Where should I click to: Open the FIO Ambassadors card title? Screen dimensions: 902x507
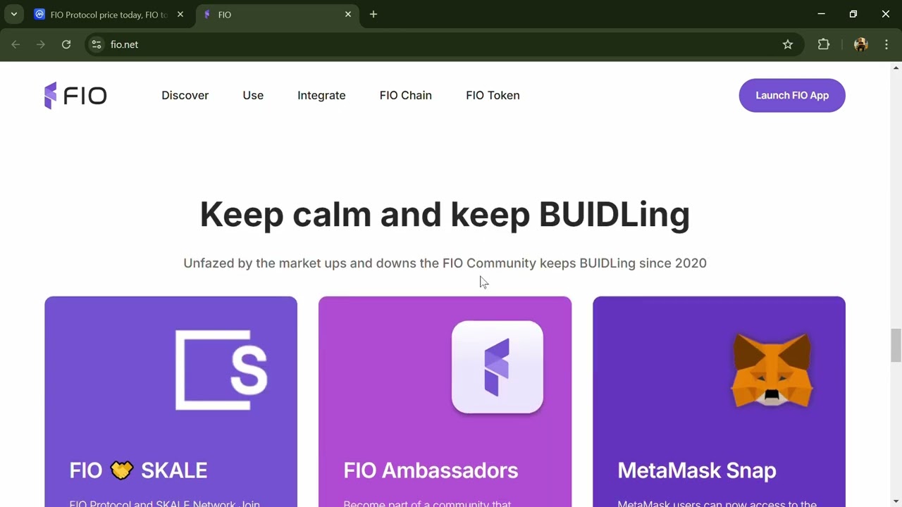pyautogui.click(x=431, y=470)
